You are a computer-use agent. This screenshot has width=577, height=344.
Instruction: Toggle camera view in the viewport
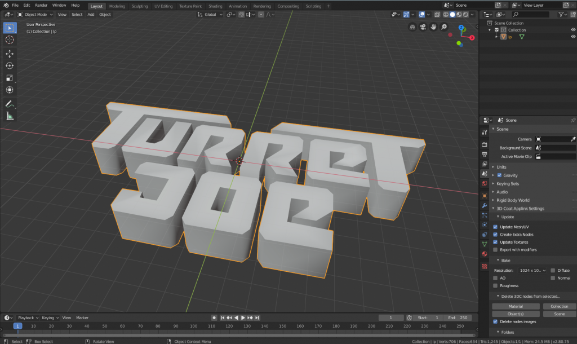click(x=423, y=27)
